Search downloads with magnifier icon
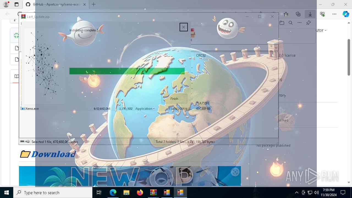The image size is (352, 198). coord(291,23)
